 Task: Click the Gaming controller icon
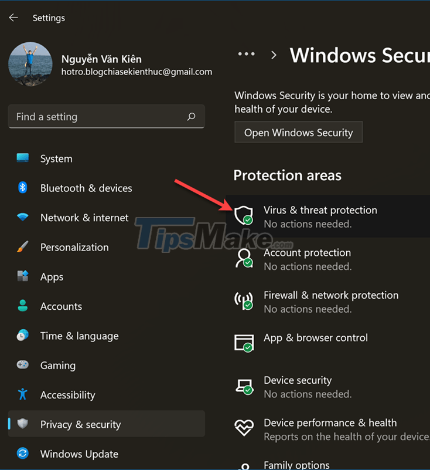22,365
